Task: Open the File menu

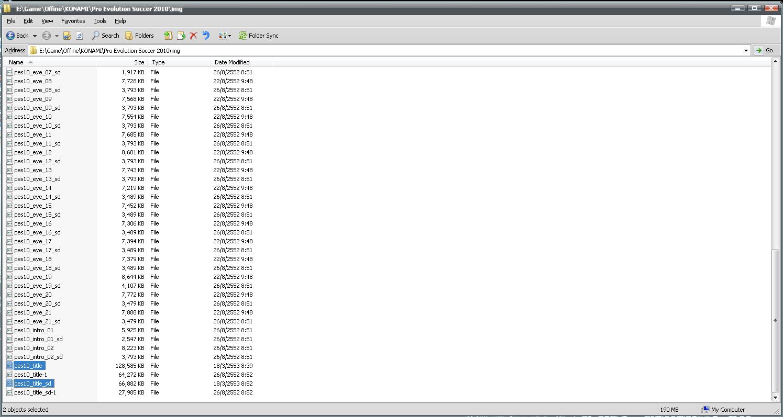Action: 11,21
